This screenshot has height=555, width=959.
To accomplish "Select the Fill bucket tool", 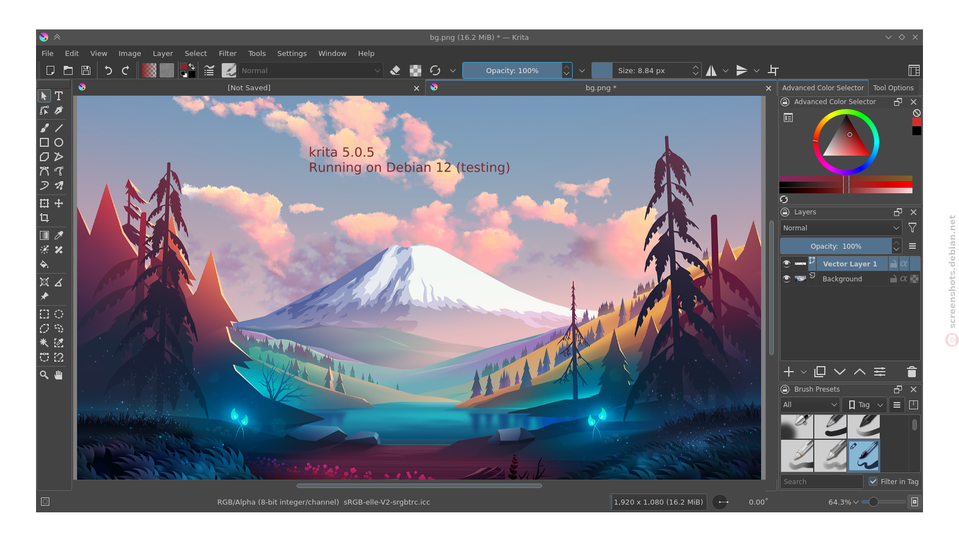I will pos(44,264).
